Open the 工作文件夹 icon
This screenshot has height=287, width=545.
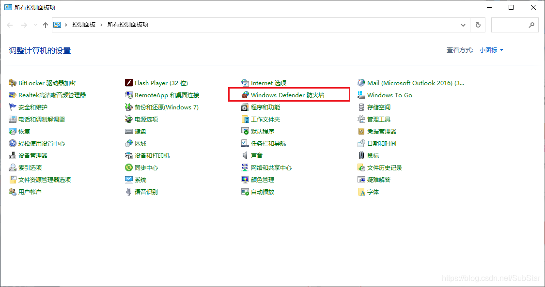[245, 120]
